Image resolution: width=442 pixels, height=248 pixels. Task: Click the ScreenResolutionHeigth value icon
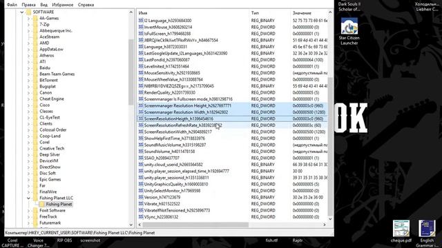tap(141, 118)
